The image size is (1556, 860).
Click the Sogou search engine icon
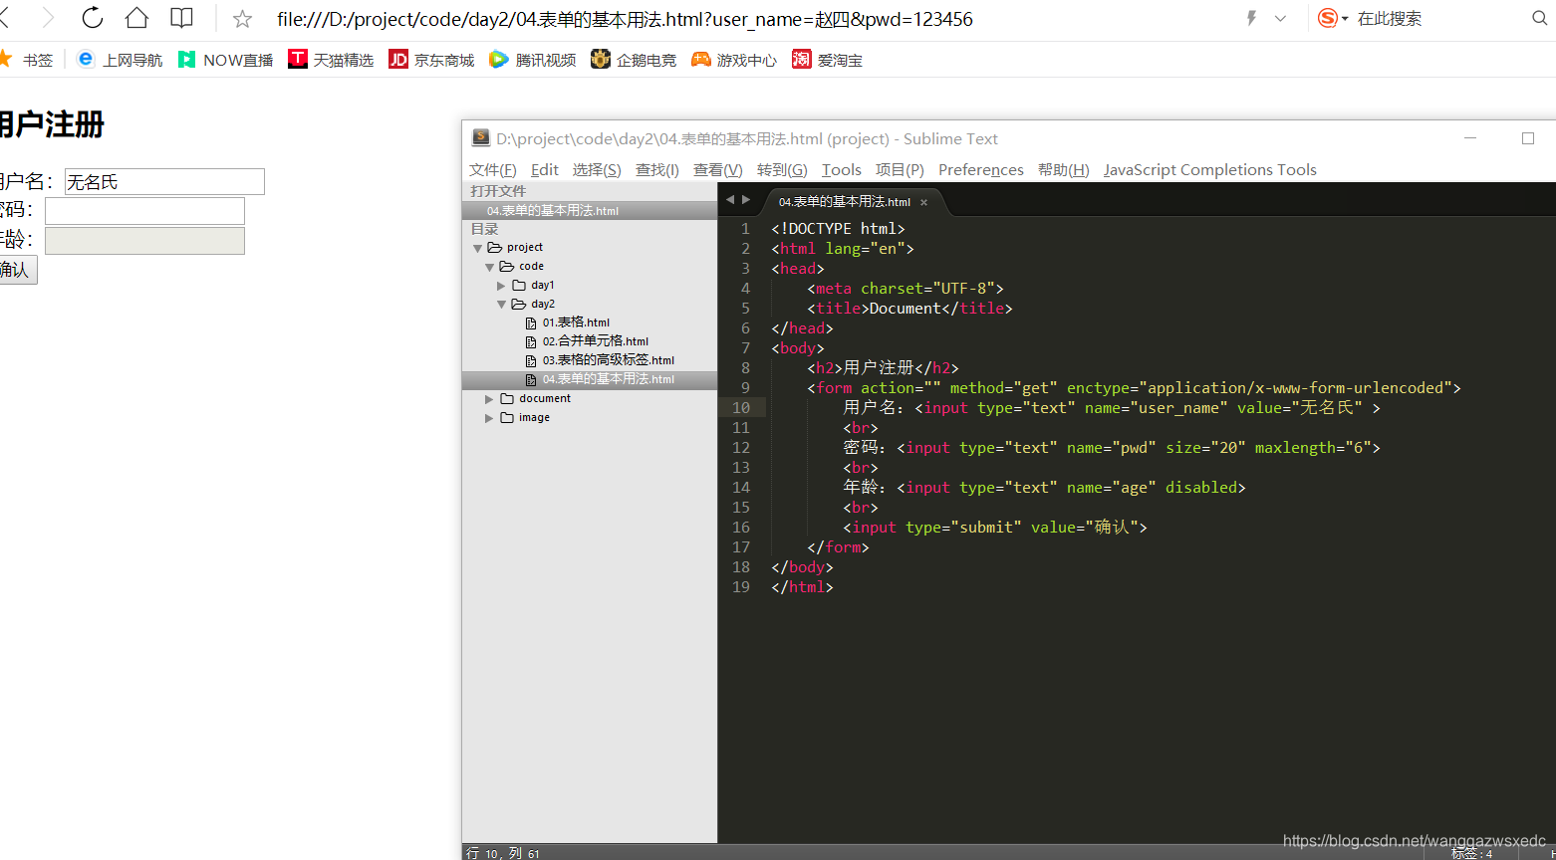tap(1327, 18)
